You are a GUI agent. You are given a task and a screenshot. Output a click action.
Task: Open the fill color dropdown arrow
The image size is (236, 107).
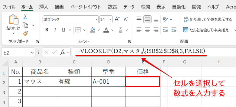(99, 30)
